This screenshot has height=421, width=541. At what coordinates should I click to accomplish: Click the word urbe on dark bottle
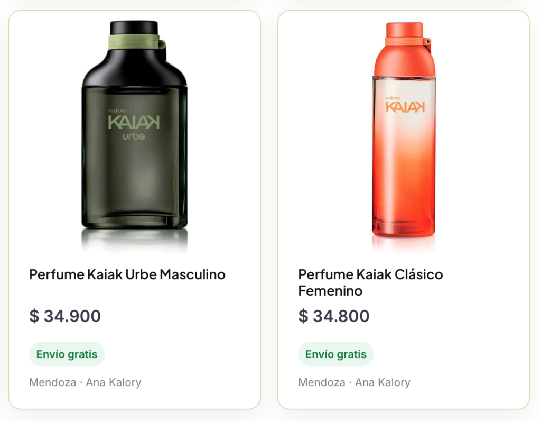click(x=134, y=135)
